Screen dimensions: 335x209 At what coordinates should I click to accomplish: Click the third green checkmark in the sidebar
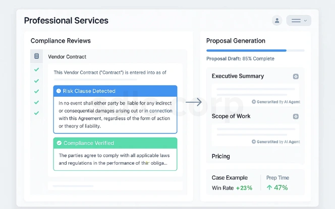click(36, 92)
